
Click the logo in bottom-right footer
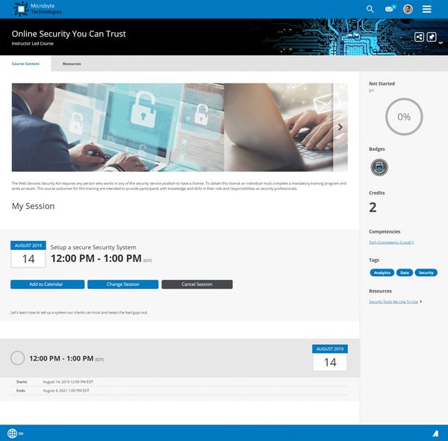(435, 433)
